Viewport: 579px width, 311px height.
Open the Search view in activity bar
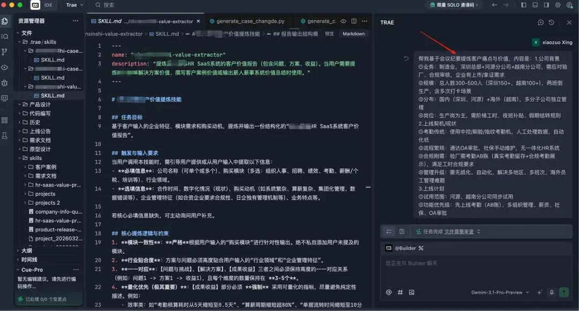pyautogui.click(x=5, y=36)
